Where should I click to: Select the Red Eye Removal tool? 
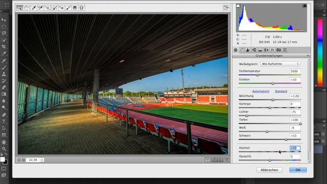pos(61,8)
